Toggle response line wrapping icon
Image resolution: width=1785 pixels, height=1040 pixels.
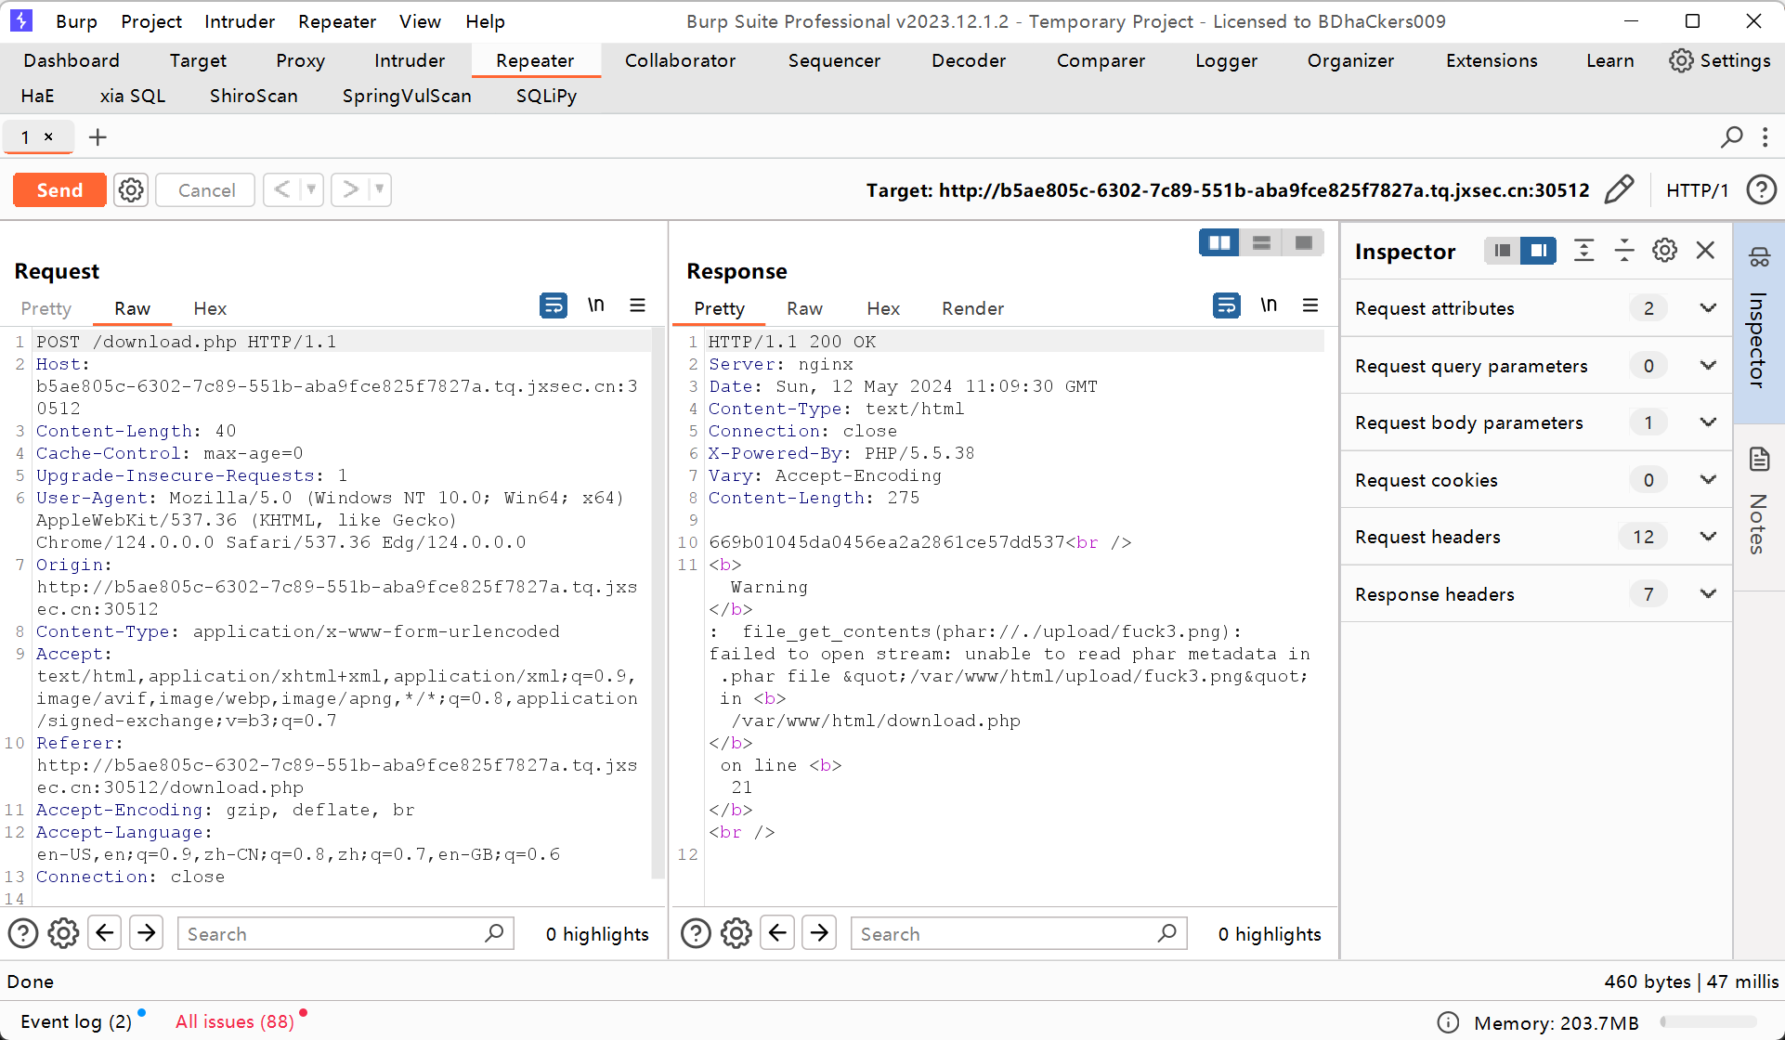[1227, 305]
